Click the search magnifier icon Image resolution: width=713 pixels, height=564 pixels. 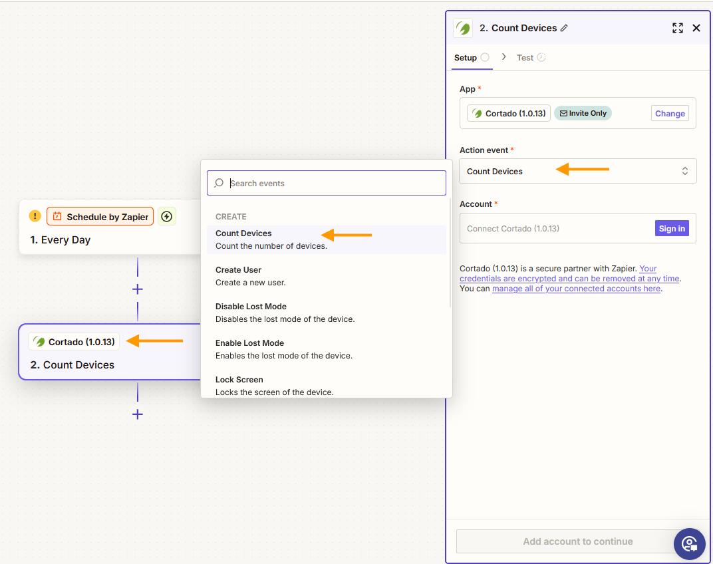[219, 183]
